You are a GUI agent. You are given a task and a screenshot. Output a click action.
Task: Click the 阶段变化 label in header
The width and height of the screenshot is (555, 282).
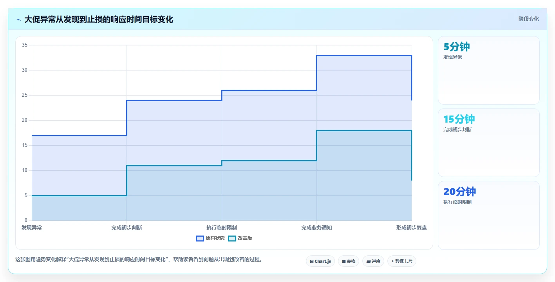528,19
